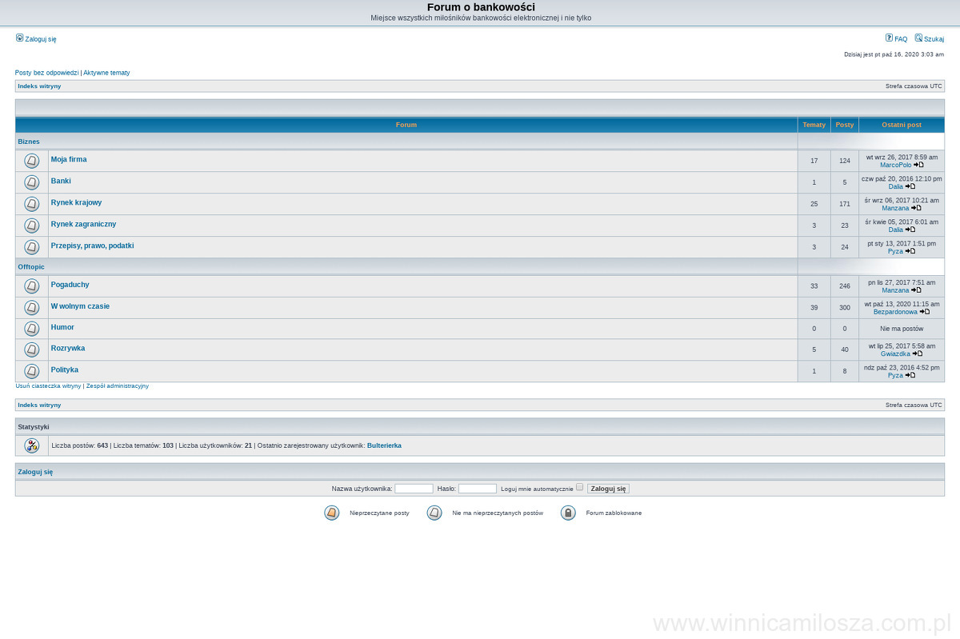Go to the latest post by MarcoPolo via arrow icon

(918, 165)
